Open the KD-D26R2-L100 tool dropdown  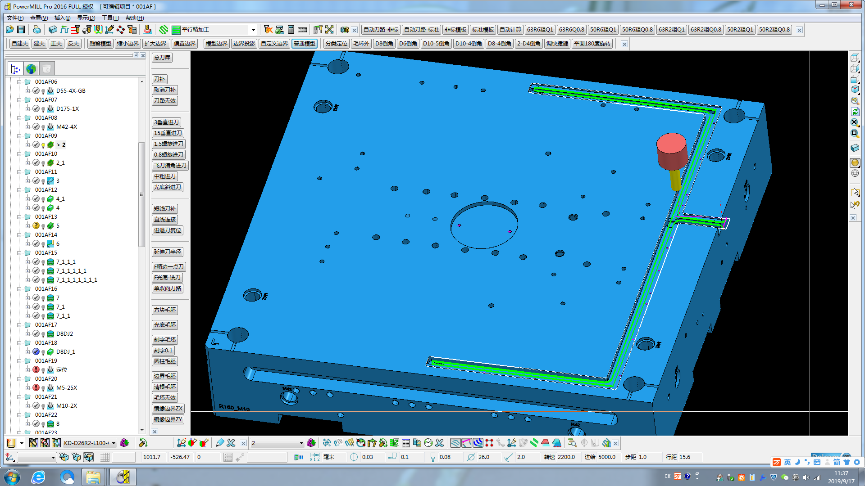tap(114, 443)
